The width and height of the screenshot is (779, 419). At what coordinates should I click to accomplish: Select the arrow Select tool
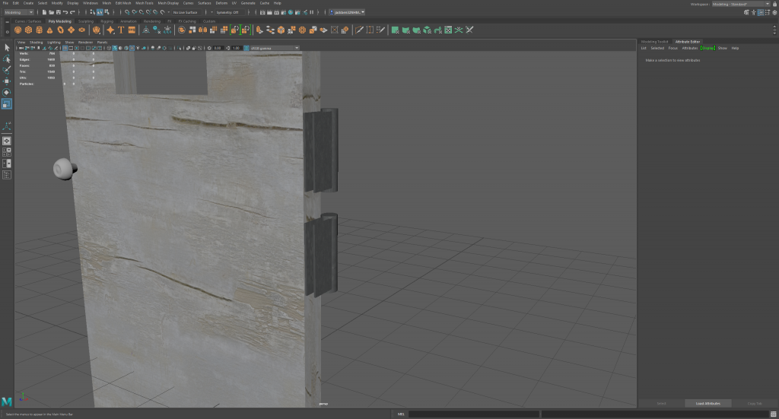click(7, 48)
